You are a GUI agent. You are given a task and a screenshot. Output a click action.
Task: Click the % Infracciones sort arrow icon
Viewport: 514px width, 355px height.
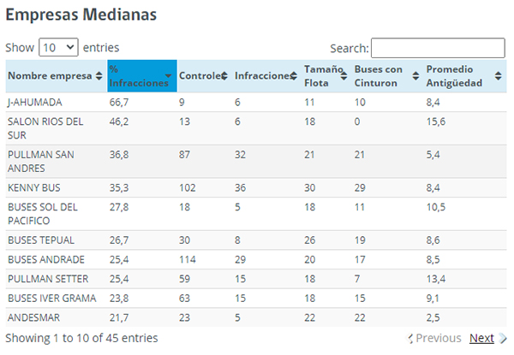coord(169,76)
